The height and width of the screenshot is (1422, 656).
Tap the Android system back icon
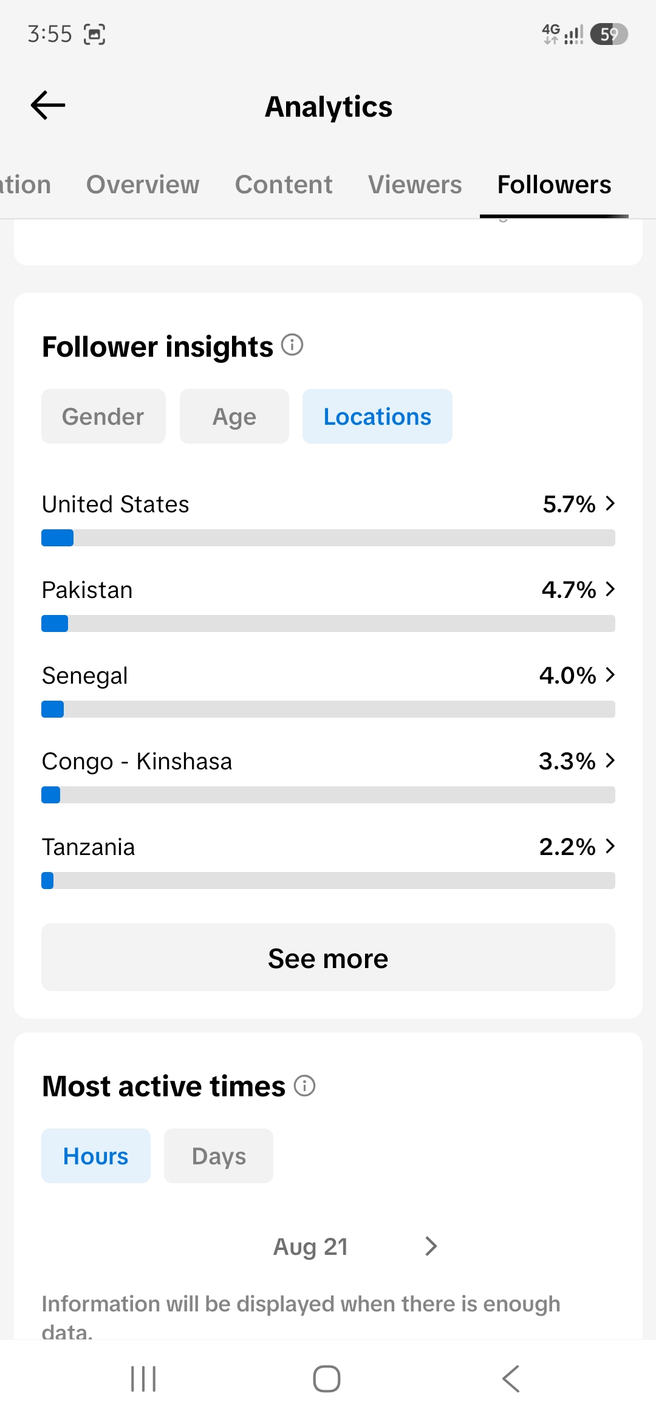click(x=511, y=1378)
